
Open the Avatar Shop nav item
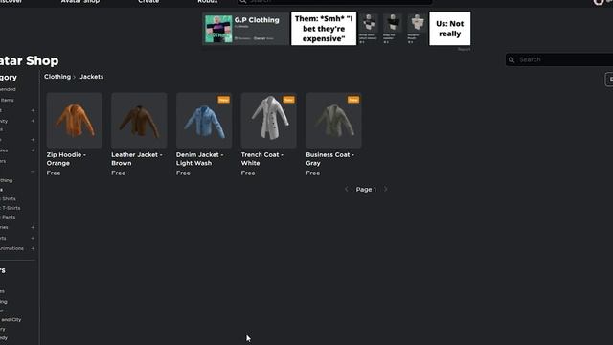pyautogui.click(x=80, y=2)
